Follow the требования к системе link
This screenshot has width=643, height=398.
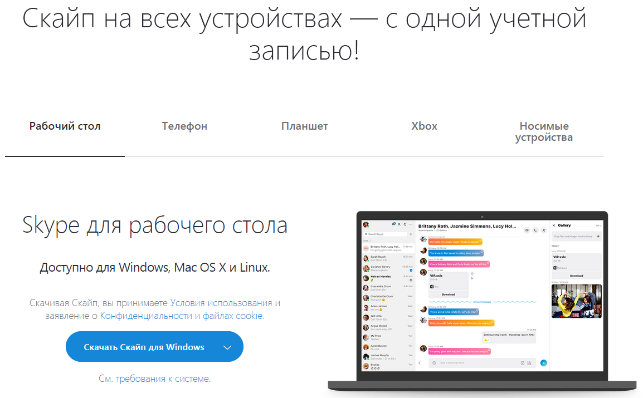pos(162,379)
